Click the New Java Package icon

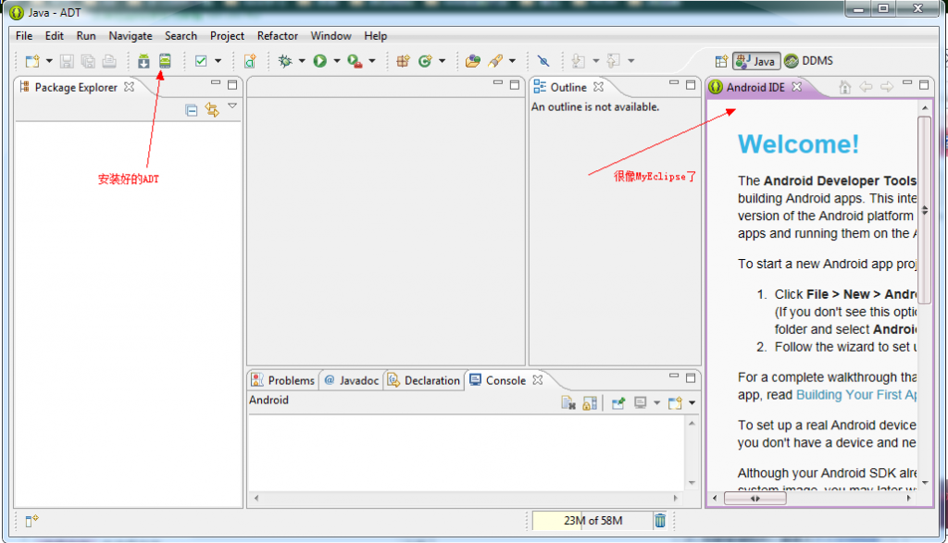(x=403, y=61)
